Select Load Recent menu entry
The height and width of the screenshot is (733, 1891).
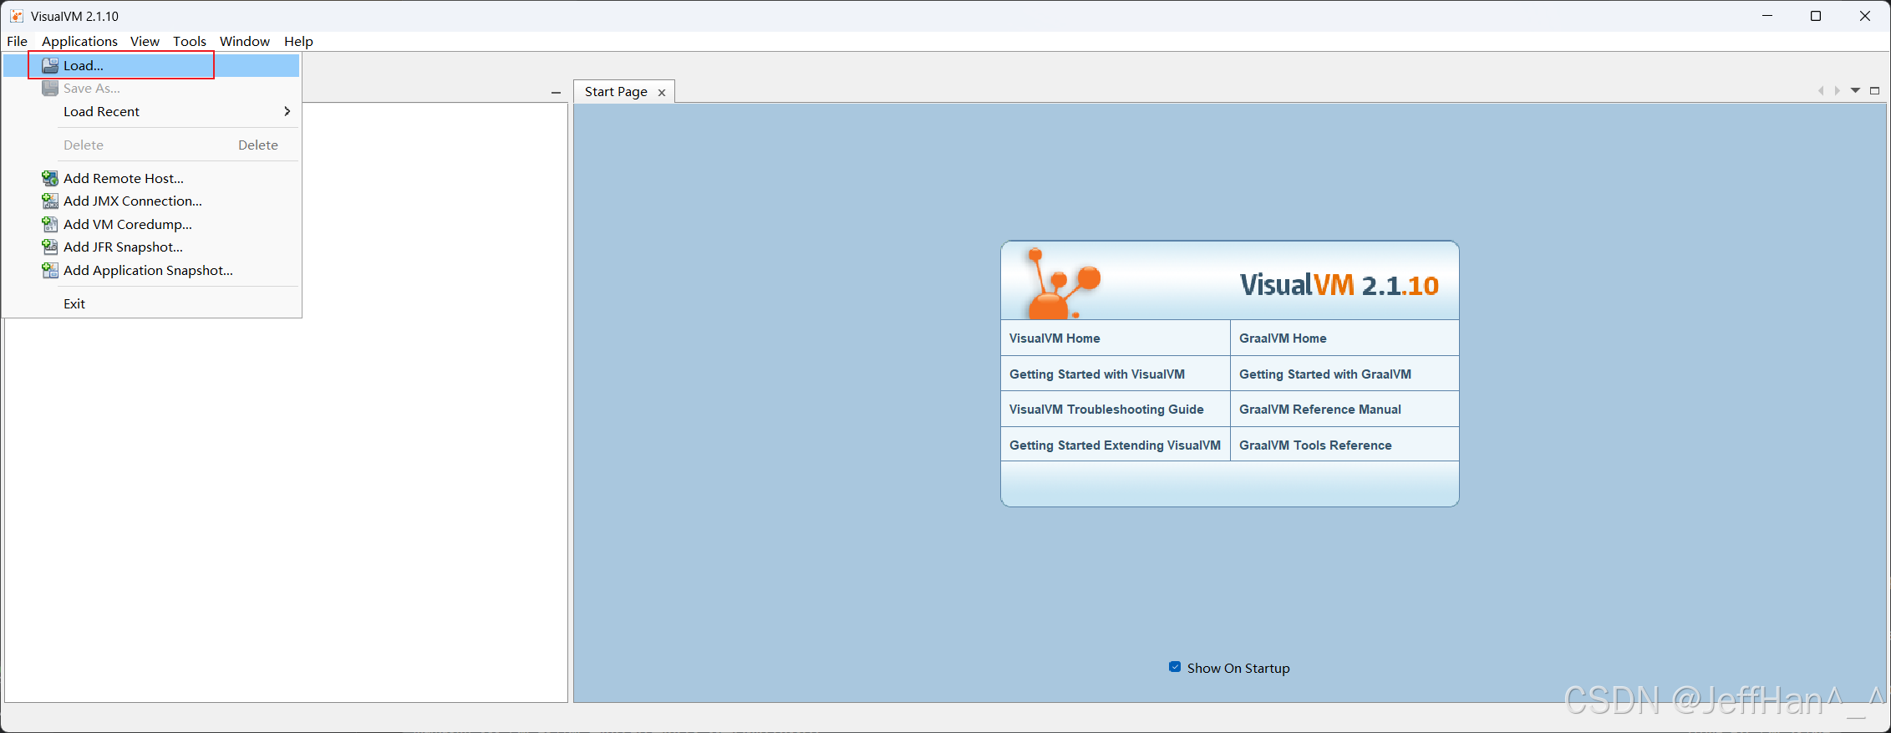point(151,111)
